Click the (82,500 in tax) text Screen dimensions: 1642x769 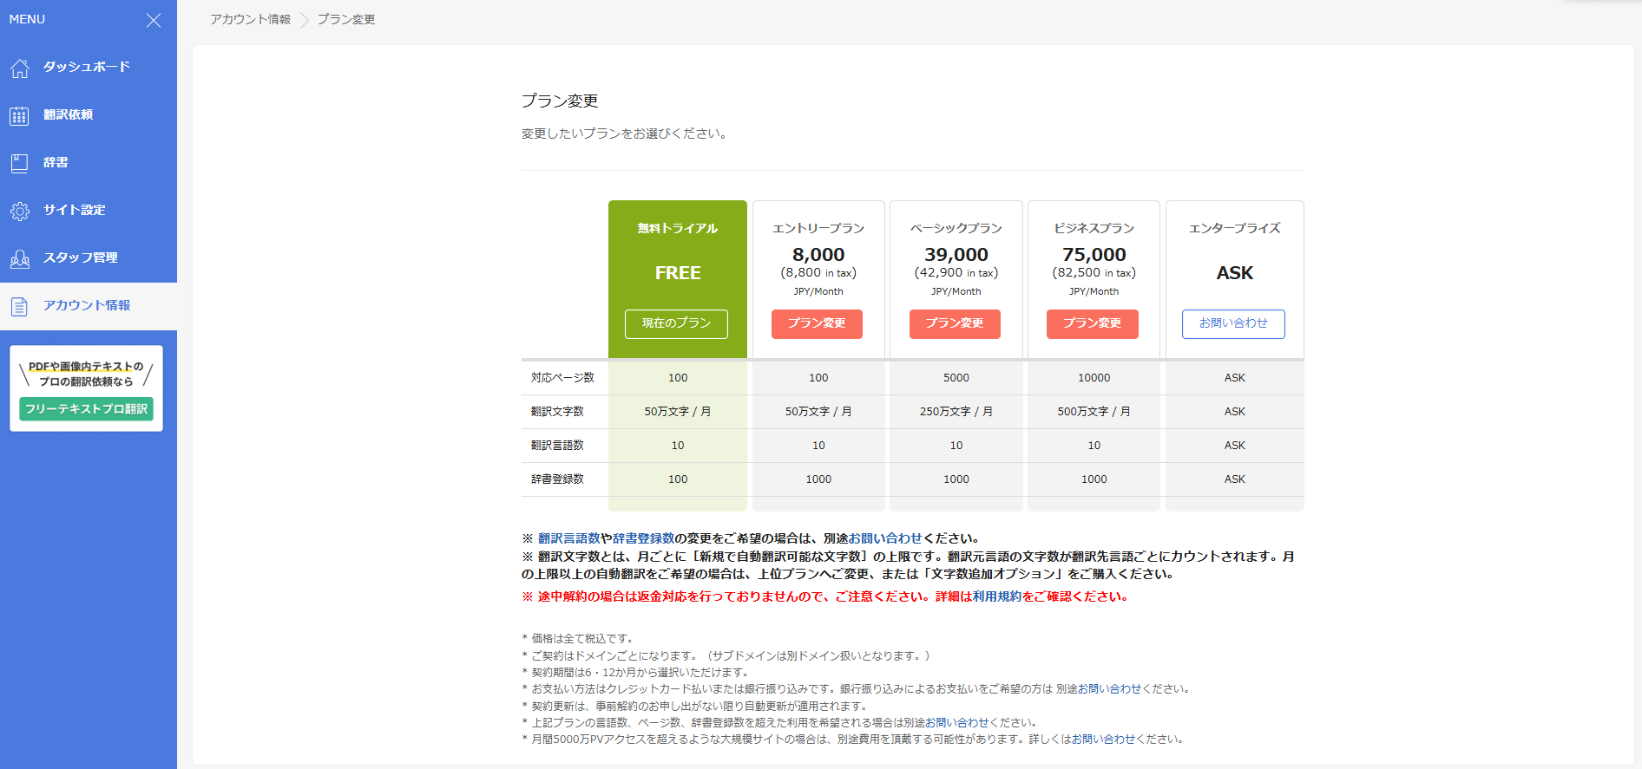coord(1094,273)
